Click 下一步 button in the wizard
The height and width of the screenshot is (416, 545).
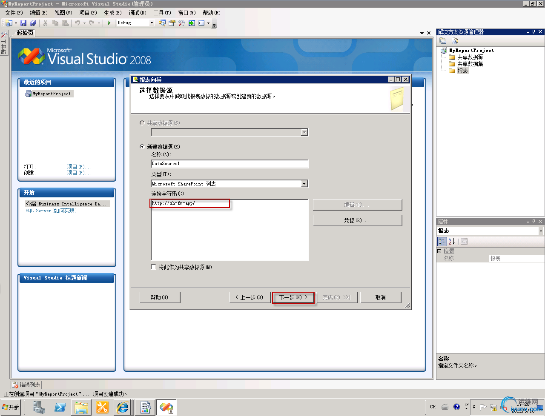click(x=293, y=297)
